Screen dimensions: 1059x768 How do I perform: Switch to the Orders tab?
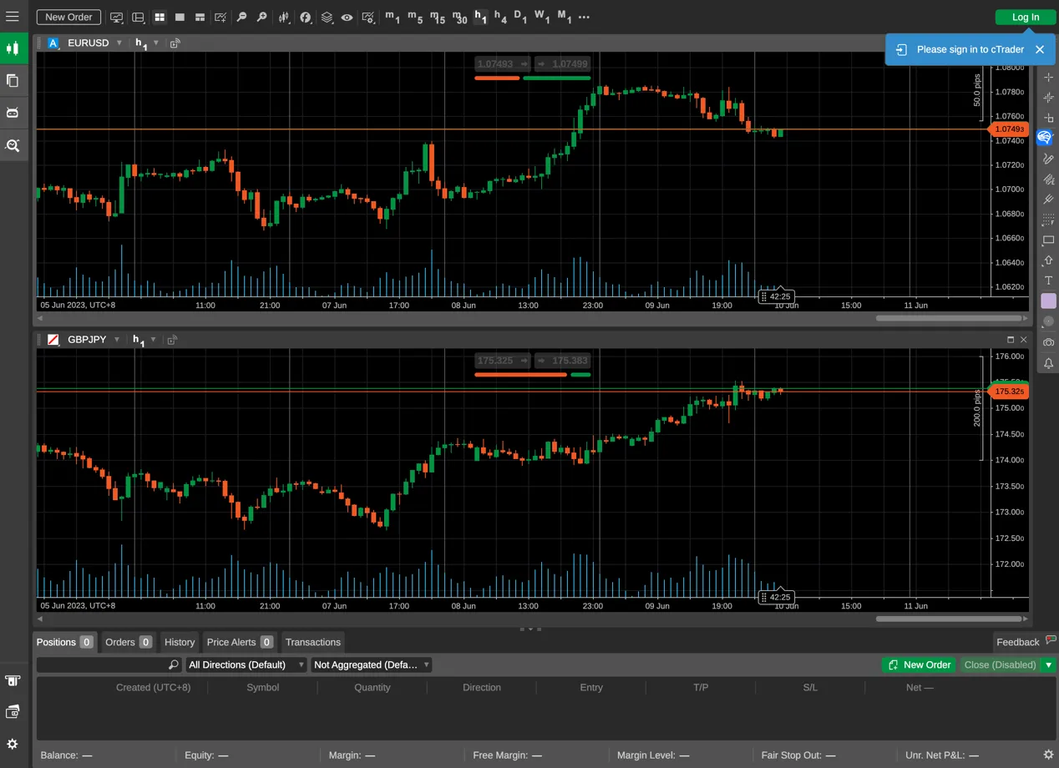click(129, 642)
